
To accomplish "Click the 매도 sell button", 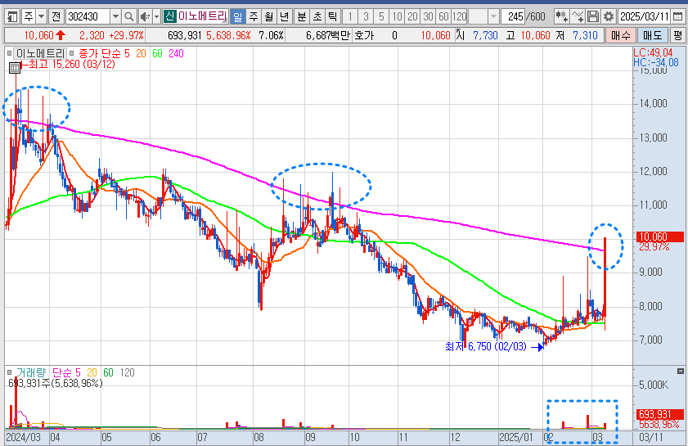I will 653,35.
